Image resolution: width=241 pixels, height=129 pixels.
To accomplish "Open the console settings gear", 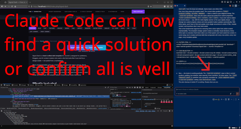I will tap(170, 111).
